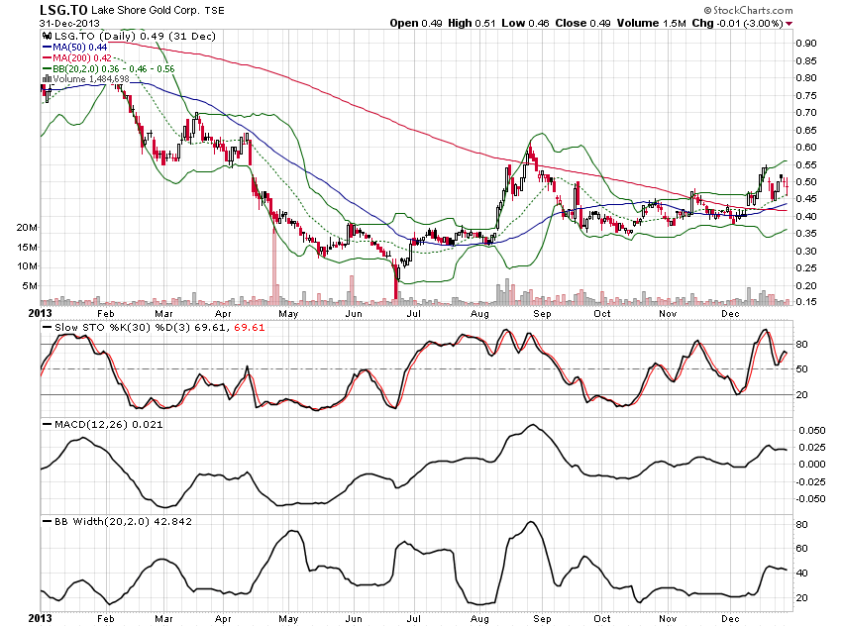
Task: Click the 50 level on Slow STO axis
Action: point(801,369)
